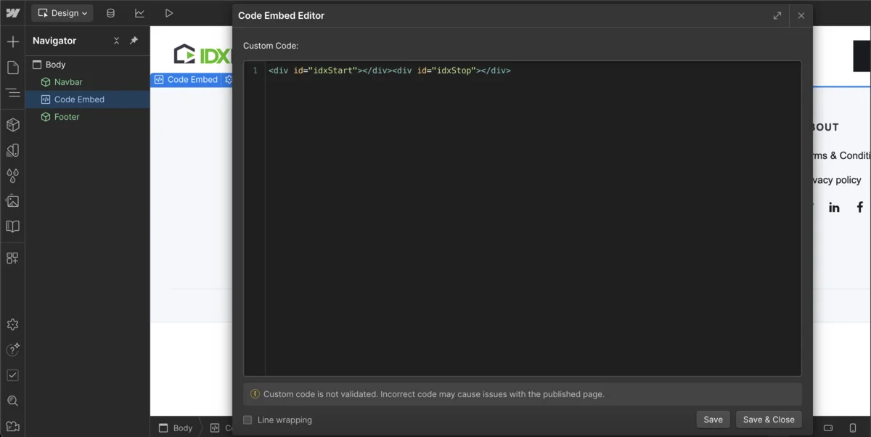The height and width of the screenshot is (437, 871).
Task: Click the Navigator panel title
Action: 54,41
